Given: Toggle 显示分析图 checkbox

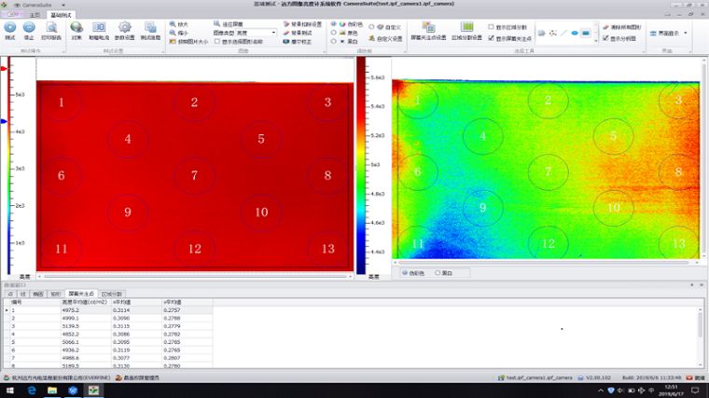Looking at the screenshot, I should [x=607, y=38].
